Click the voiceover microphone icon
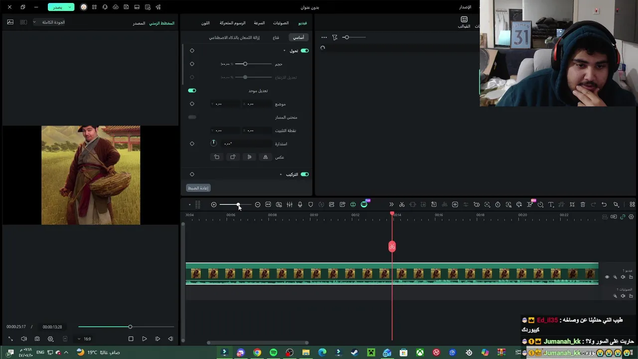Viewport: 638px width, 359px height. coord(300,204)
